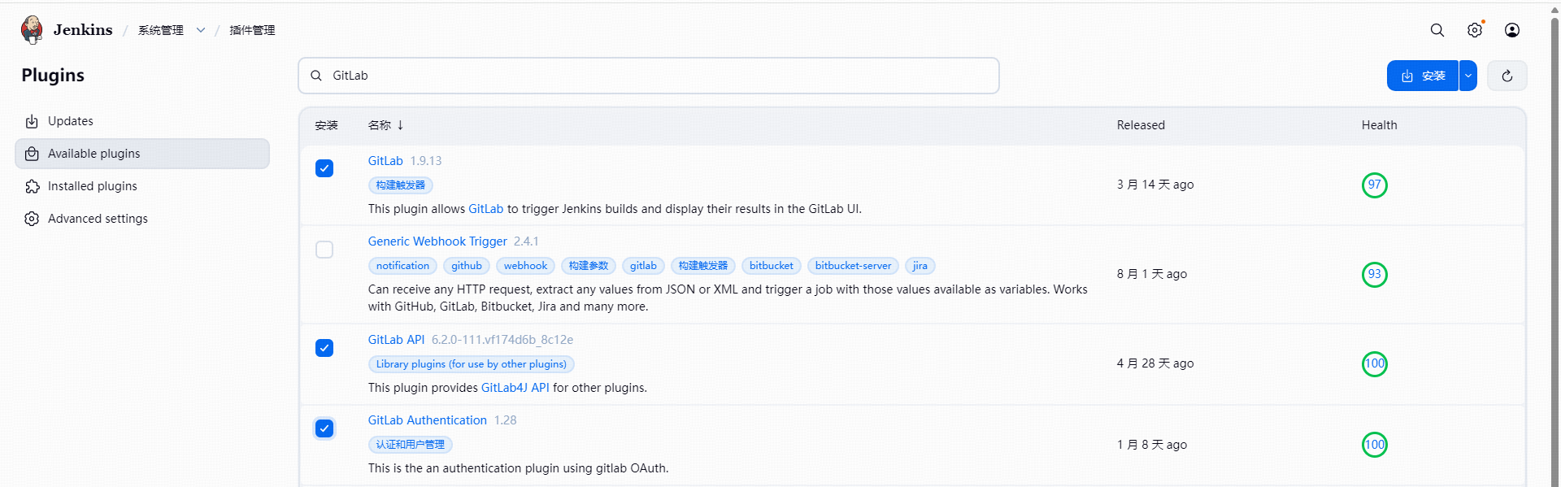
Task: Uncheck the GitLab API plugin checkbox
Action: (324, 348)
